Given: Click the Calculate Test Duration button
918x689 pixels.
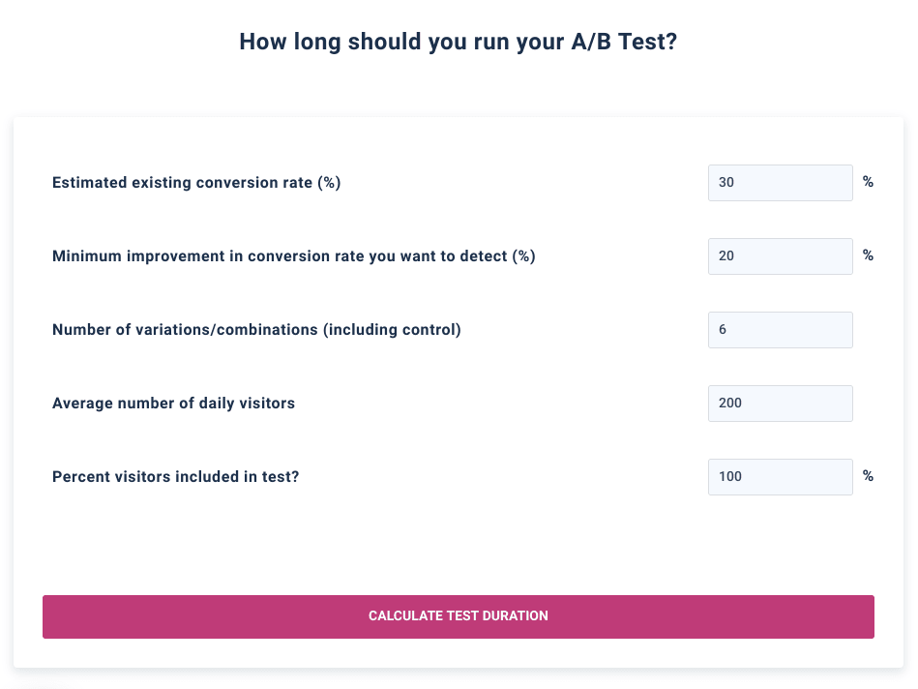Looking at the screenshot, I should pos(459,617).
